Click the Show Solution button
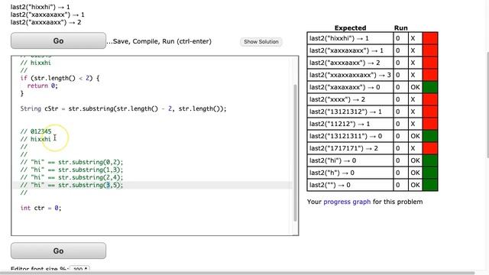The image size is (489, 275). pyautogui.click(x=261, y=41)
